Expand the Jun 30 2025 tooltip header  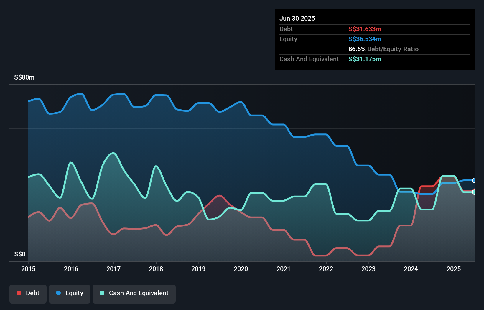point(297,18)
